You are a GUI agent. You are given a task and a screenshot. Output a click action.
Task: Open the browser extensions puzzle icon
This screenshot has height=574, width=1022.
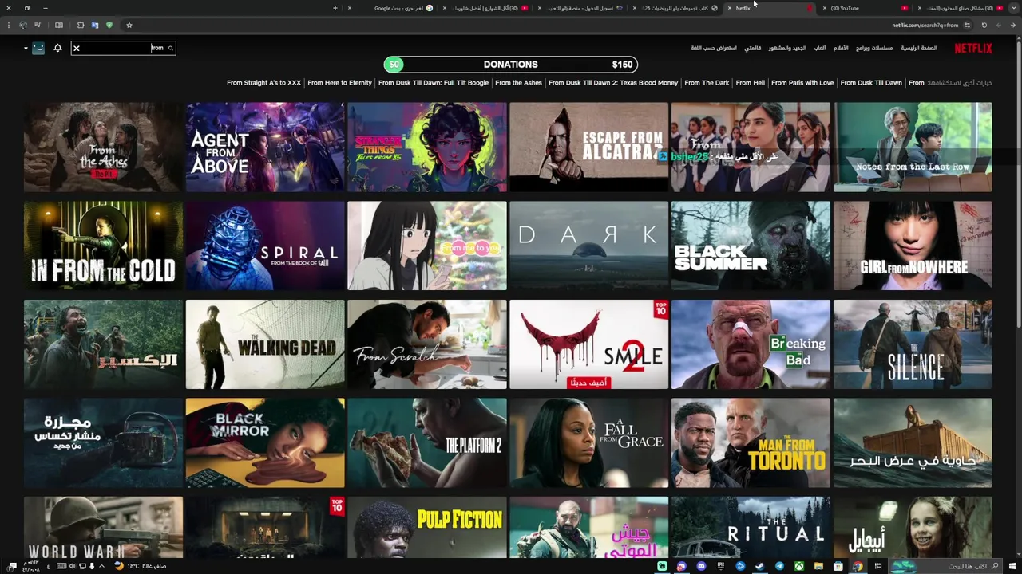[81, 25]
